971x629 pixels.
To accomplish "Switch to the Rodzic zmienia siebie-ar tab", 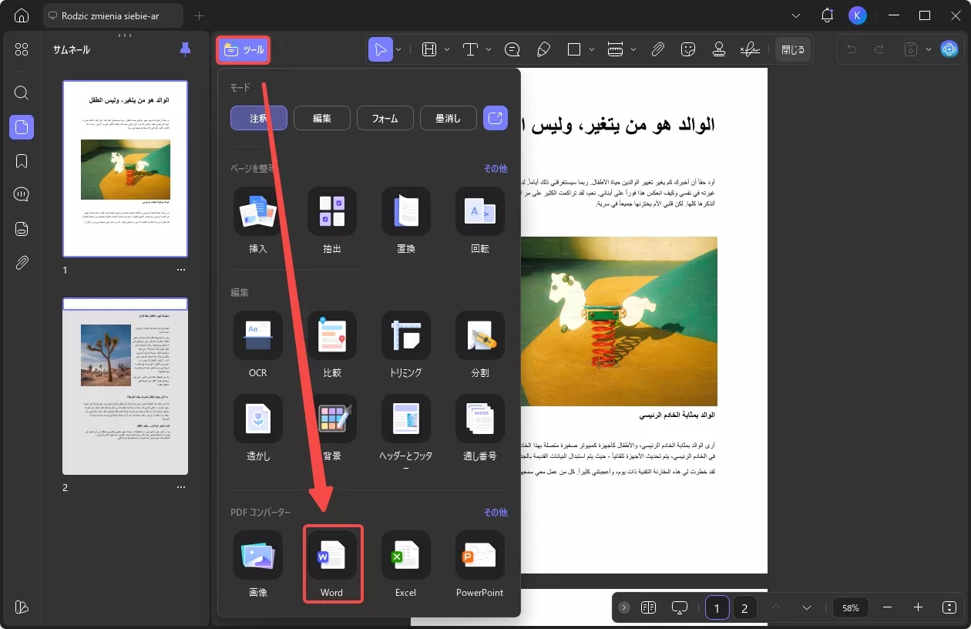I will [x=113, y=15].
